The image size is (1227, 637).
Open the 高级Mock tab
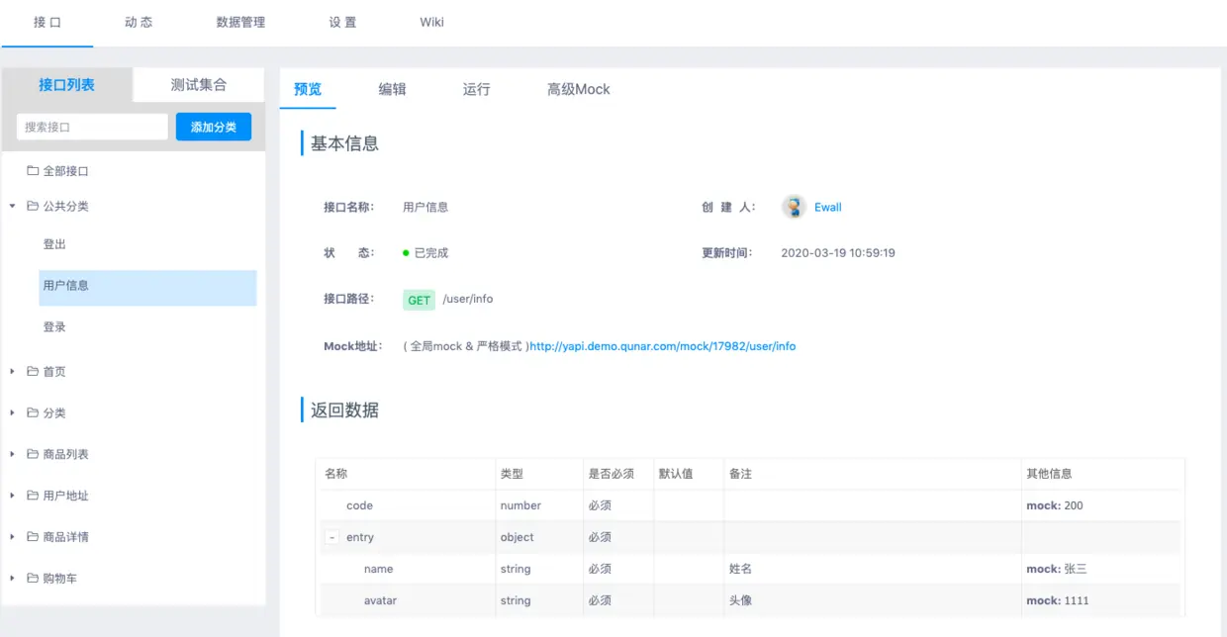point(579,89)
